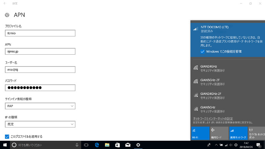Select the GIAN5GHz Wi-Fi network
This screenshot has height=149, width=265.
(x=228, y=109)
